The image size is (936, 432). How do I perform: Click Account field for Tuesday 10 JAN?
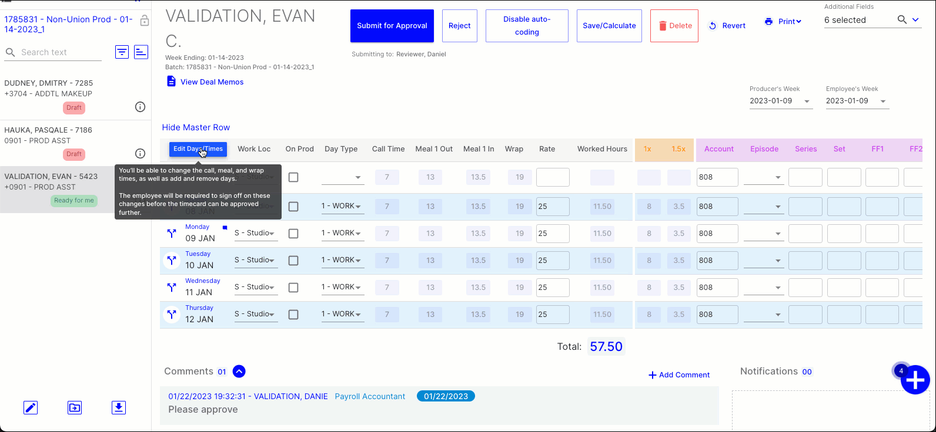click(x=717, y=261)
